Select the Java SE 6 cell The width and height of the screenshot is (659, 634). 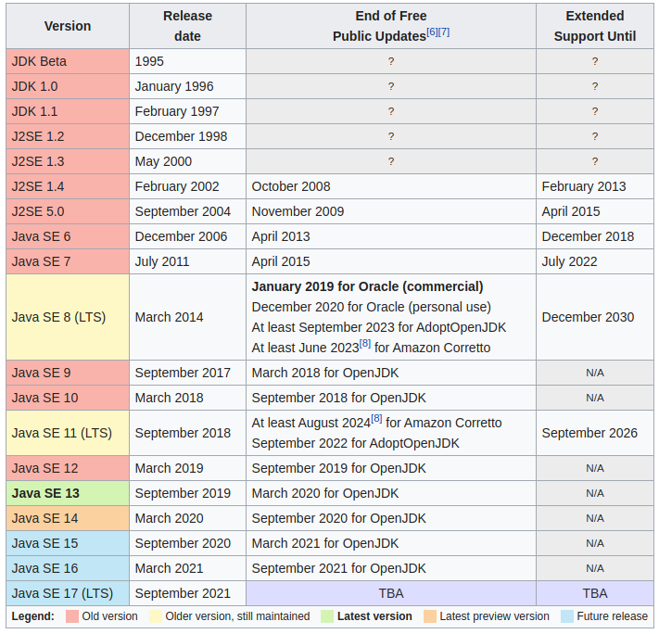68,236
